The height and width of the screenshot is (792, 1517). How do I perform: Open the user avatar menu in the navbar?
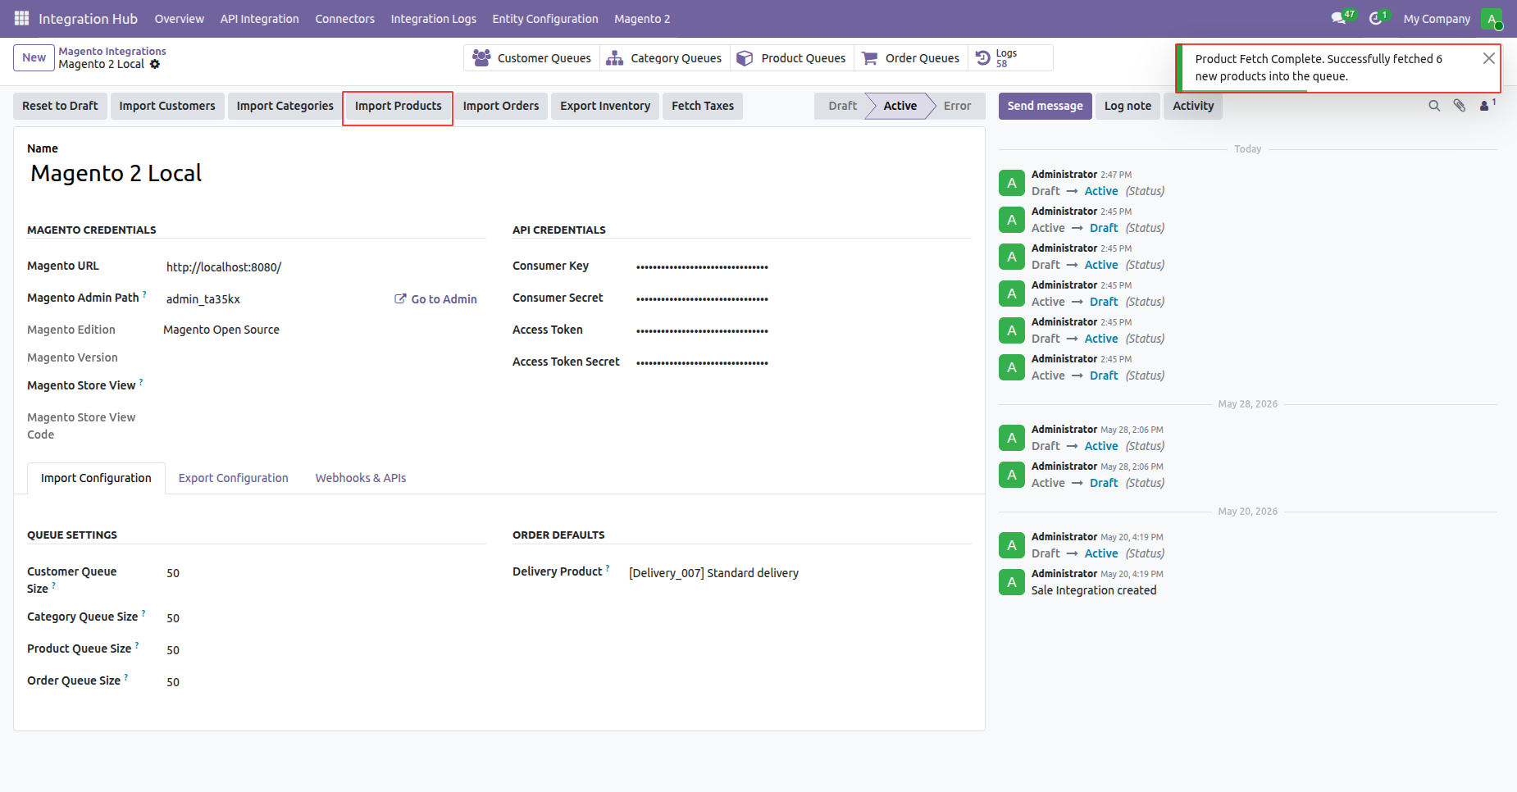point(1492,18)
